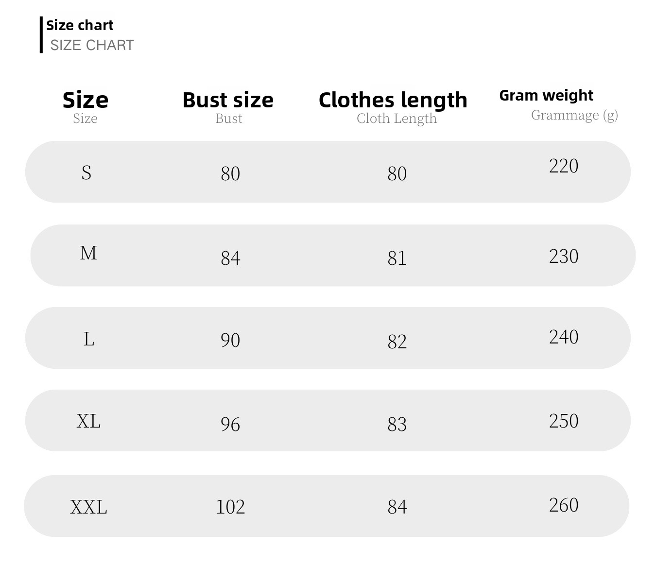The image size is (656, 583).
Task: Click clothes length value 82
Action: coord(397,342)
